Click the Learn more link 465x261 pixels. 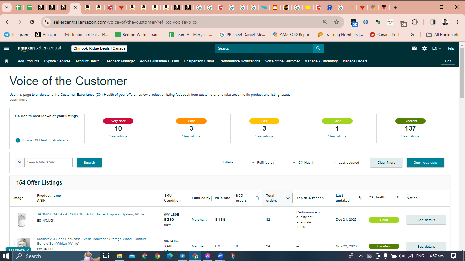point(18,100)
